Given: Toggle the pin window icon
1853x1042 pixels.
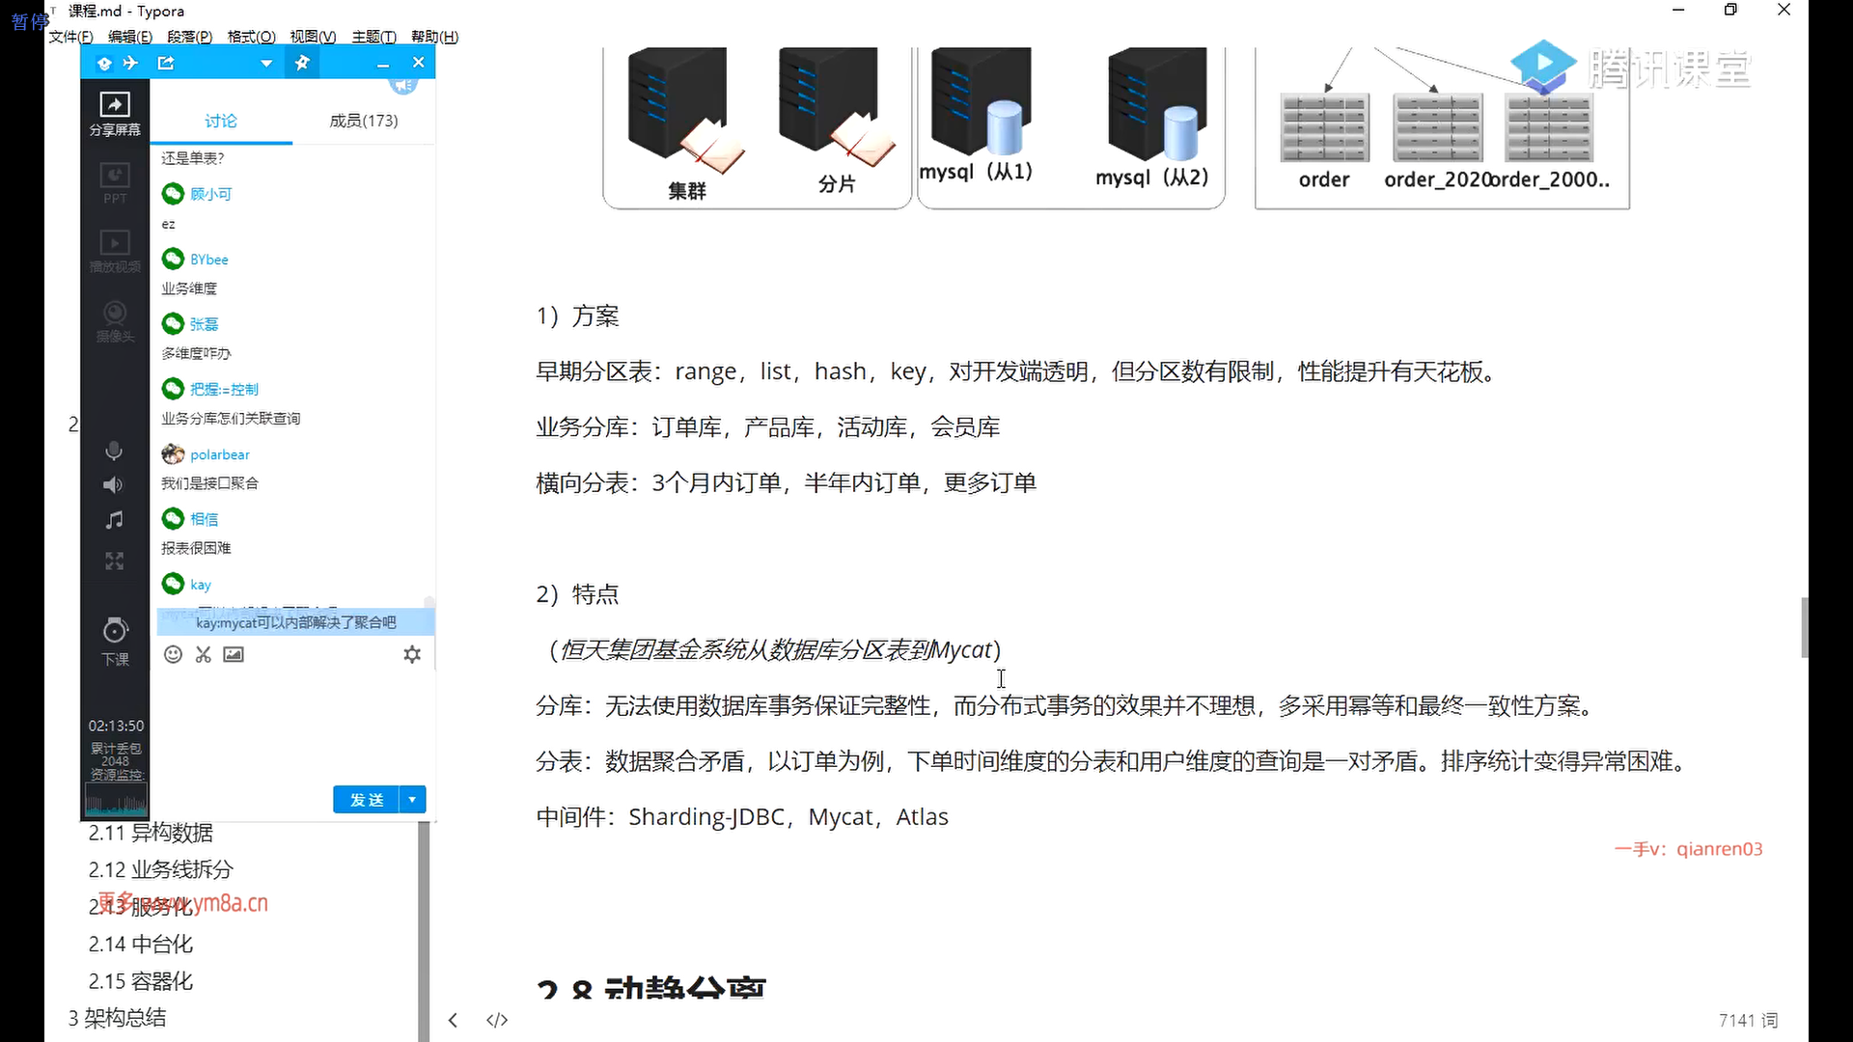Looking at the screenshot, I should point(302,63).
